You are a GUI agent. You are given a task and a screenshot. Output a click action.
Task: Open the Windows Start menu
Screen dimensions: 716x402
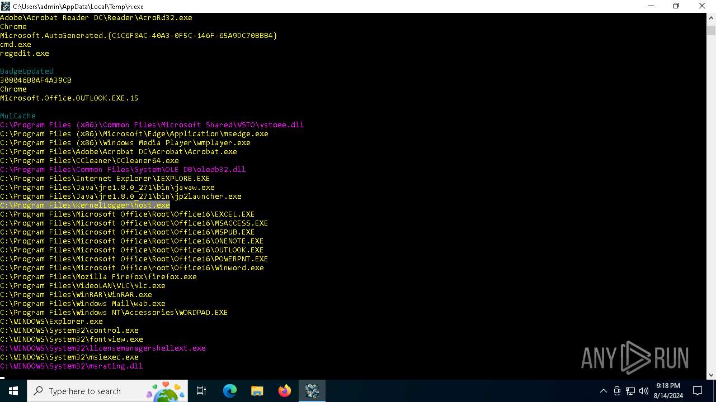[13, 391]
